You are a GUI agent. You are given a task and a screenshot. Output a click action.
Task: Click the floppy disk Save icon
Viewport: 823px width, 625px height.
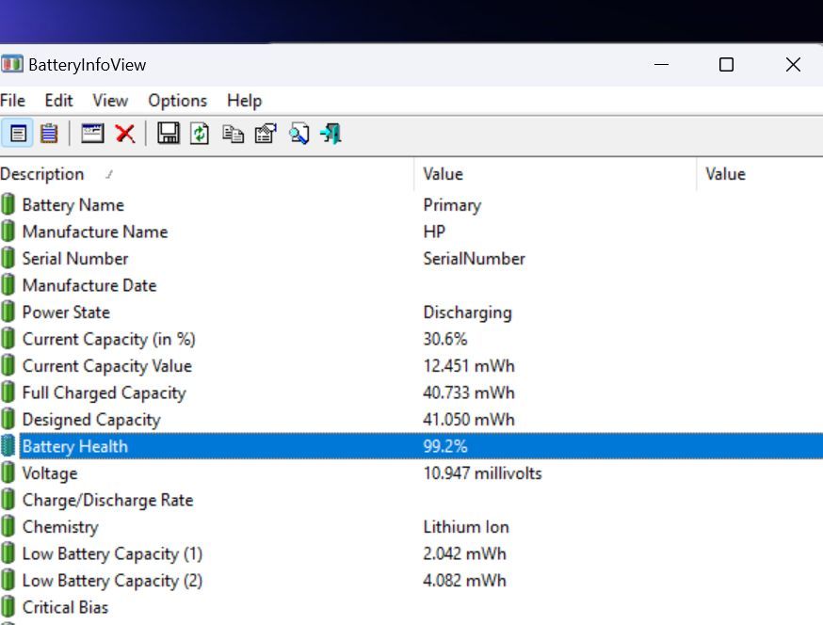click(169, 134)
